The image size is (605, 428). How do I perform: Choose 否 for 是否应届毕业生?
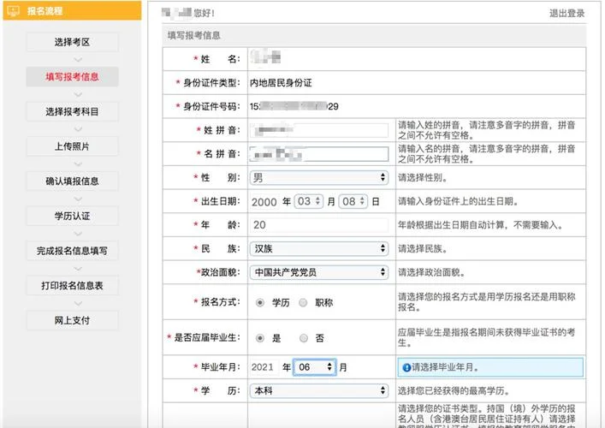pos(304,338)
